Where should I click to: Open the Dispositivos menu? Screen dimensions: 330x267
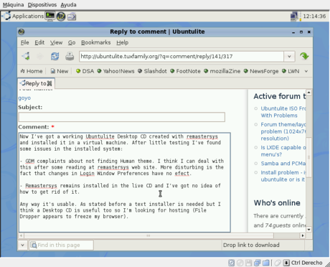click(x=42, y=5)
